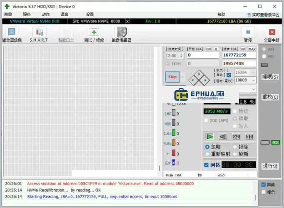
Task: Open the dropdown arrow beside Stop
Action: [x=183, y=77]
